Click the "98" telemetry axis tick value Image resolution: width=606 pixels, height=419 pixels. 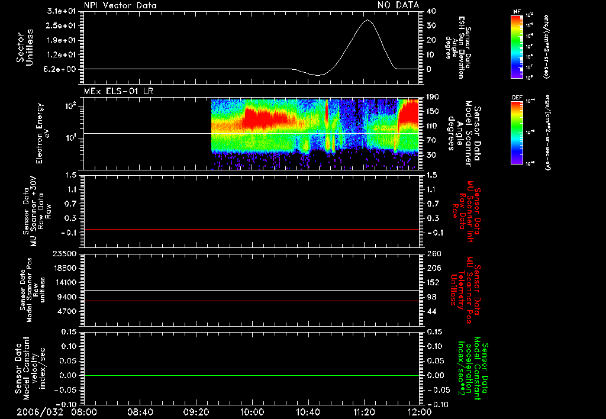coord(431,297)
